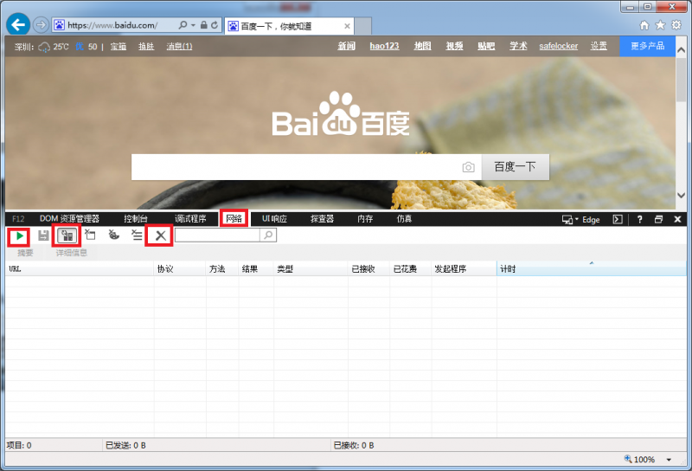
Task: Click the browser back arrow button
Action: click(18, 25)
